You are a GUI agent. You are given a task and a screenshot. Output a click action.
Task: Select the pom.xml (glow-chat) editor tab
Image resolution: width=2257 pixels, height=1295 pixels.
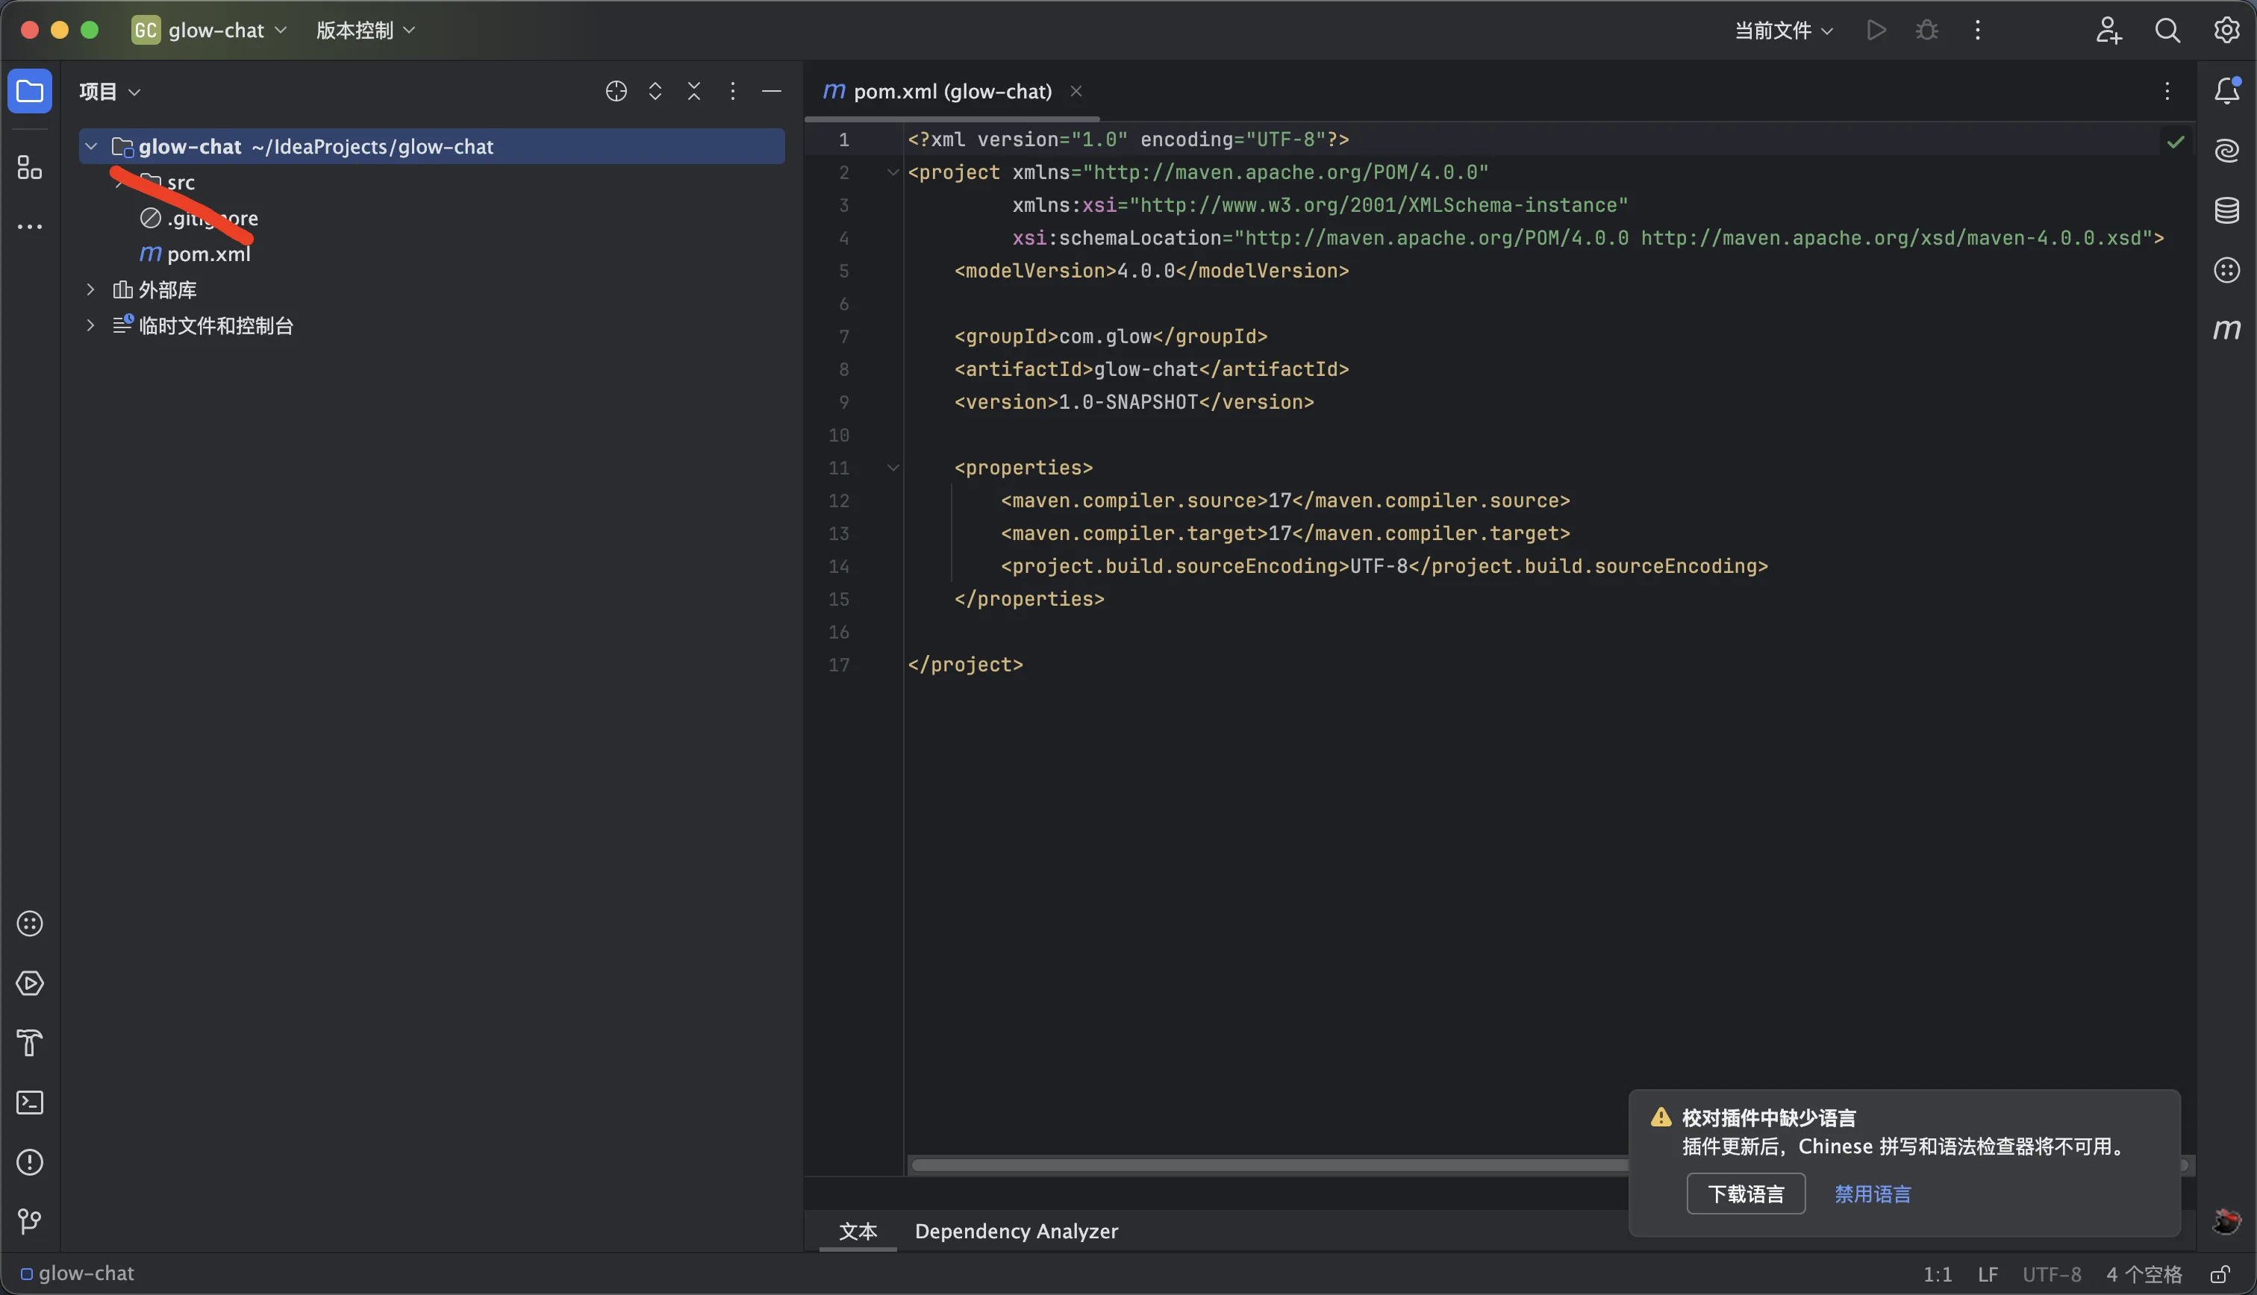click(951, 91)
